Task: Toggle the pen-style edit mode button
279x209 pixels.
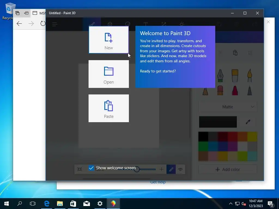Action: (x=171, y=169)
